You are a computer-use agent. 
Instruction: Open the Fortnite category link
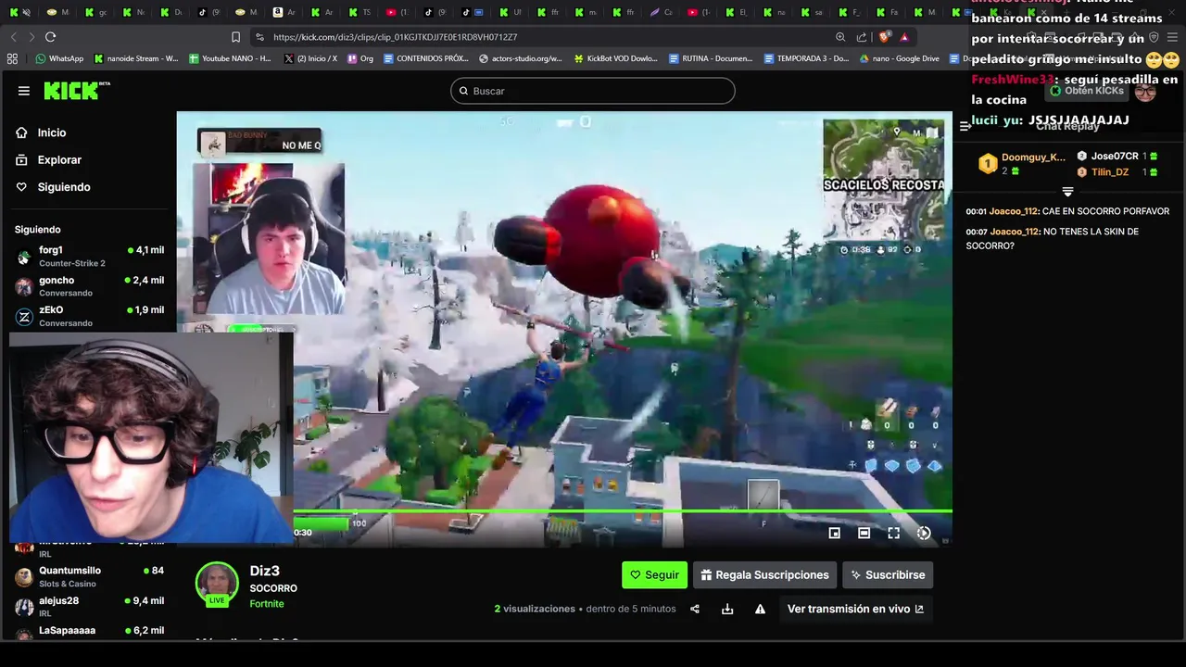coord(267,604)
